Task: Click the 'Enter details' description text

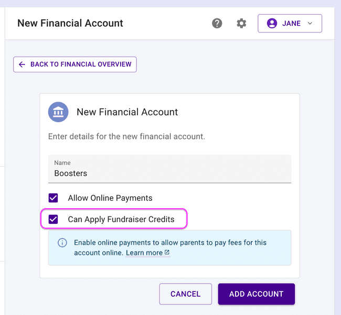Action: coord(126,137)
